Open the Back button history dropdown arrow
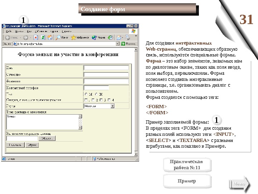This screenshot has height=194, width=258. click(21, 38)
